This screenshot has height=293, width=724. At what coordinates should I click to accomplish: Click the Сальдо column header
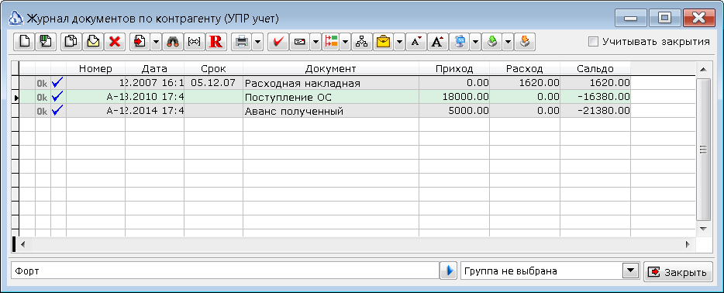tap(595, 69)
